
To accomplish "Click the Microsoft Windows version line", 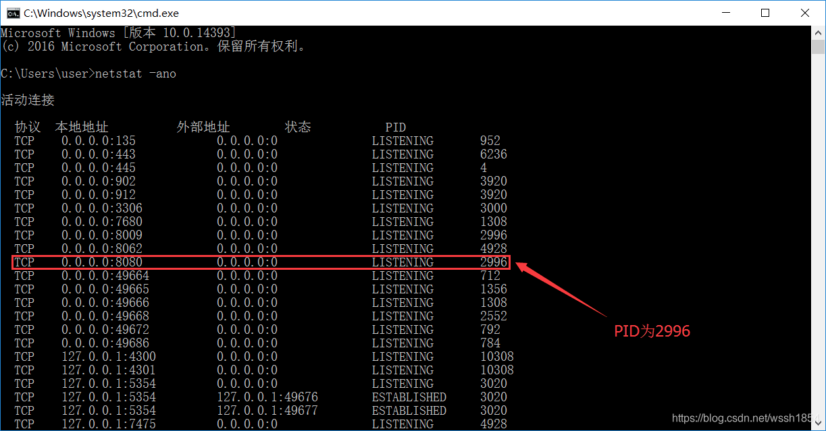I will [119, 33].
